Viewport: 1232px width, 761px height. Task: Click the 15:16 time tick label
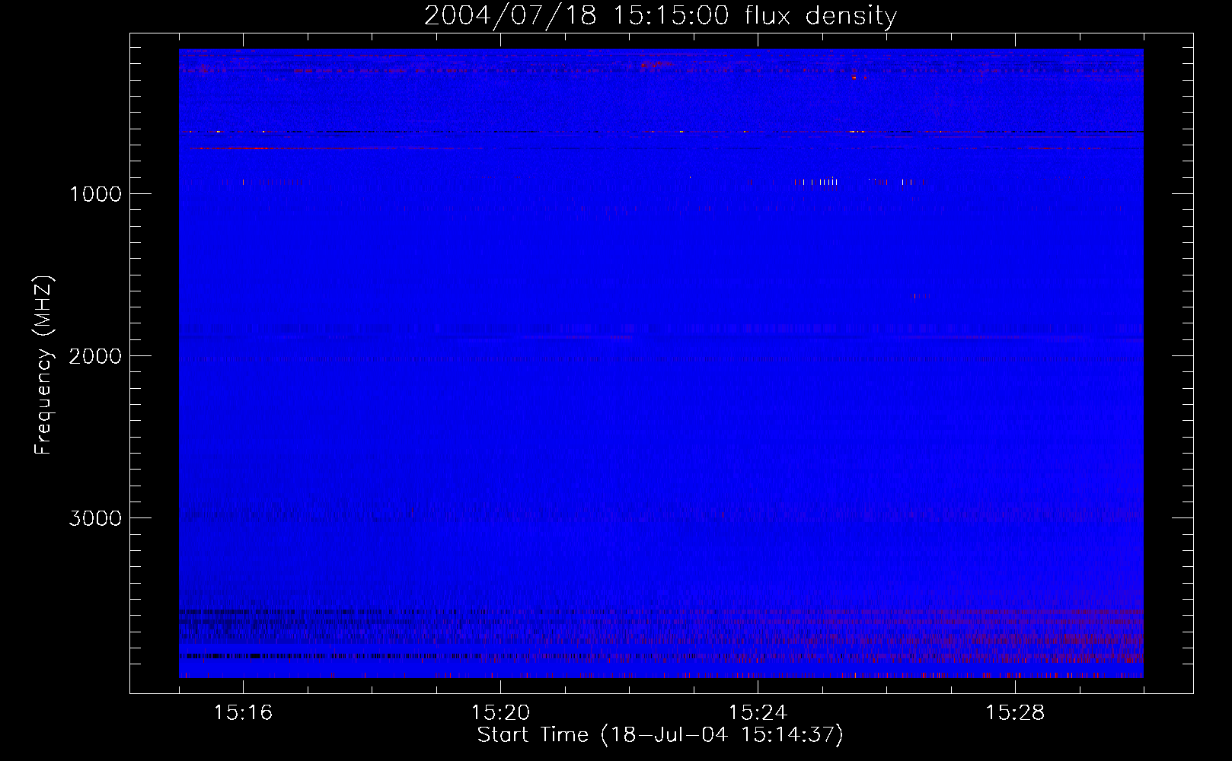tap(243, 712)
